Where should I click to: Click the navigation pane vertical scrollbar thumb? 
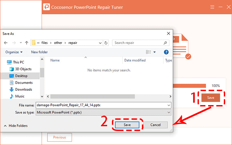click(42, 72)
